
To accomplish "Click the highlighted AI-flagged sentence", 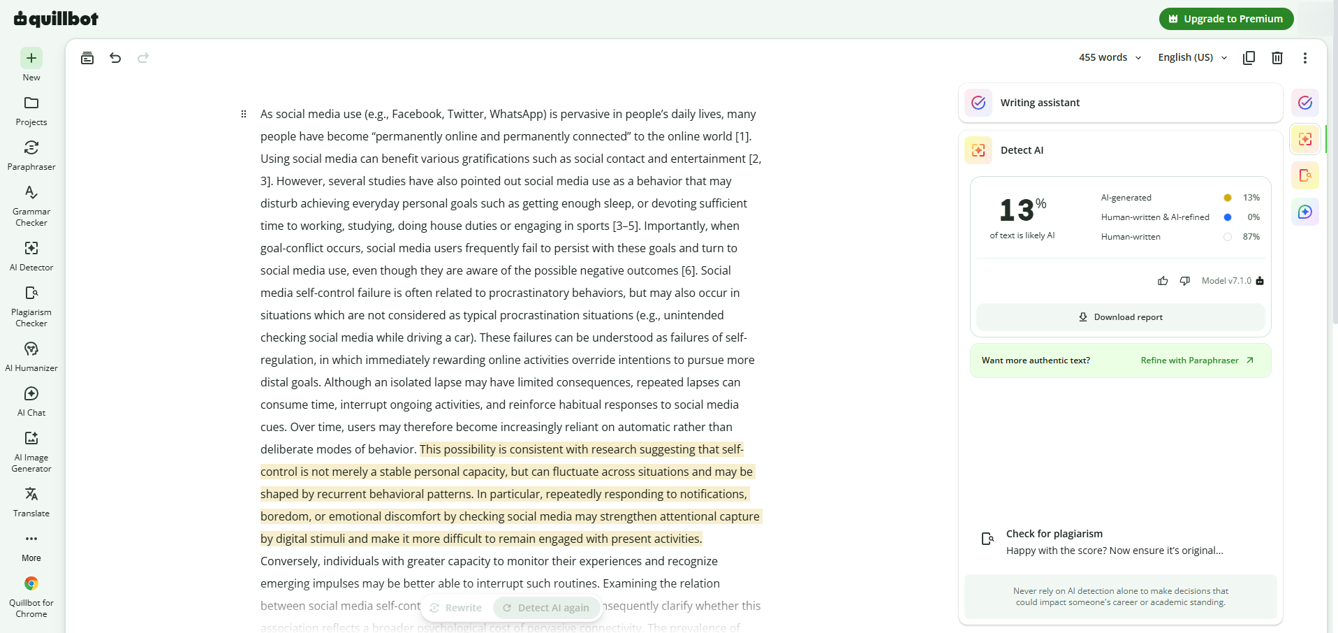I will click(511, 494).
